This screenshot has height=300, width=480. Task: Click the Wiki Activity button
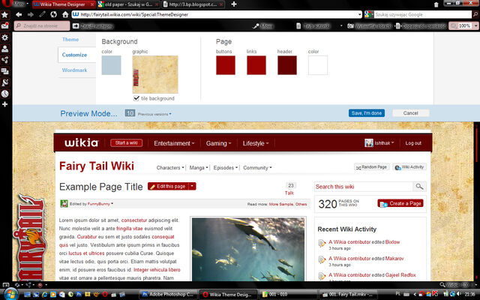click(x=409, y=167)
